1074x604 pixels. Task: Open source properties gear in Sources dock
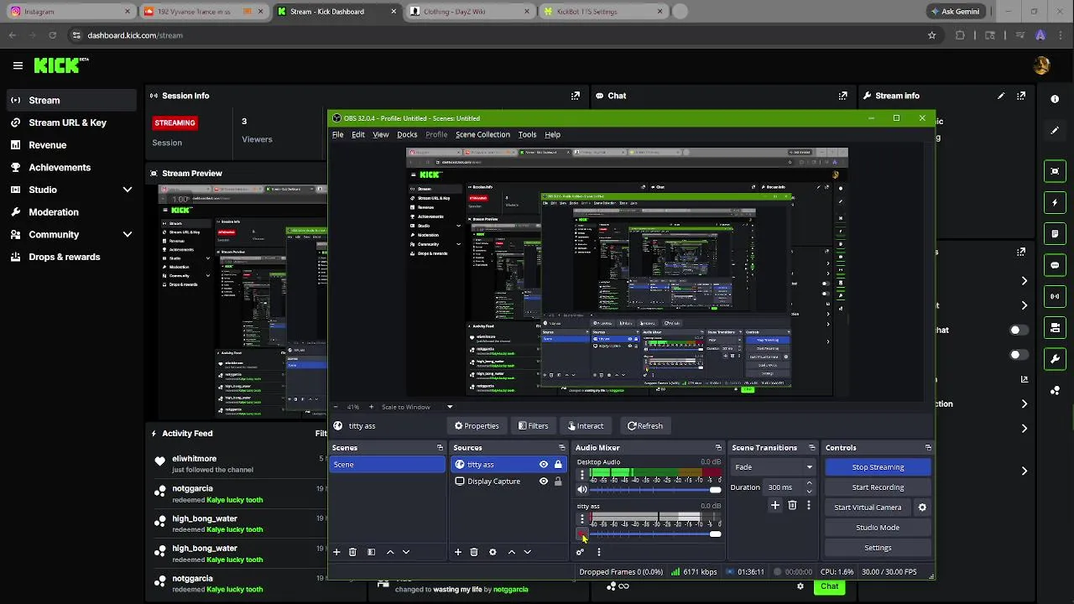493,552
